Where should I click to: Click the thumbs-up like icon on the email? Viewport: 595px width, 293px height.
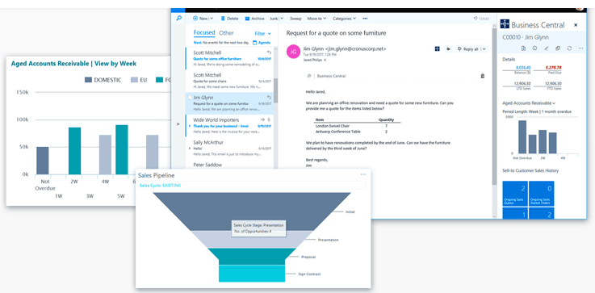tap(448, 48)
